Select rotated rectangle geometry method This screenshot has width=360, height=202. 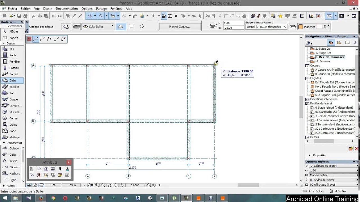tap(142, 27)
